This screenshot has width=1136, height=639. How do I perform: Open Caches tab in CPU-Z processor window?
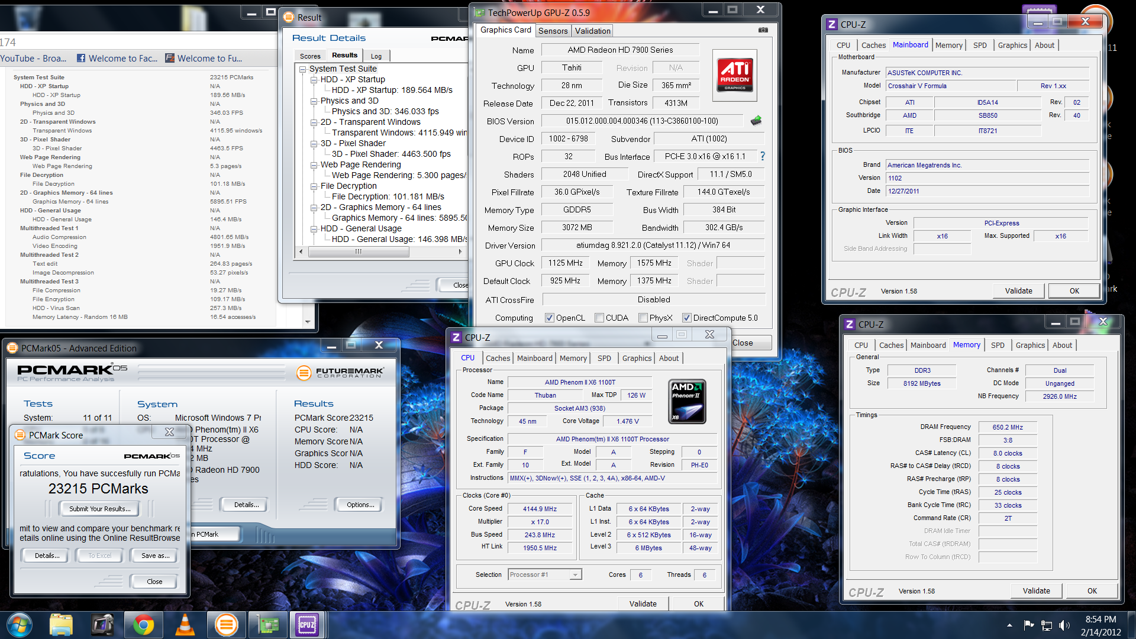pos(498,358)
